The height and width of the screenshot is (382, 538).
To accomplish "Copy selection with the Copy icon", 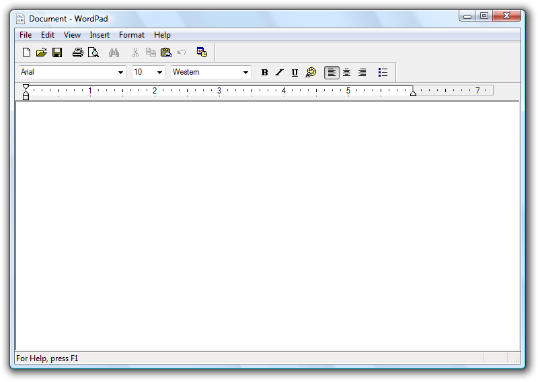I will coord(151,52).
